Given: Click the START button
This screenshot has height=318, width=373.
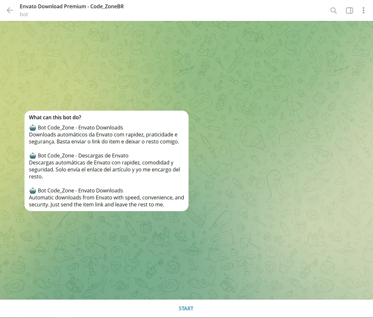Looking at the screenshot, I should tap(186, 308).
